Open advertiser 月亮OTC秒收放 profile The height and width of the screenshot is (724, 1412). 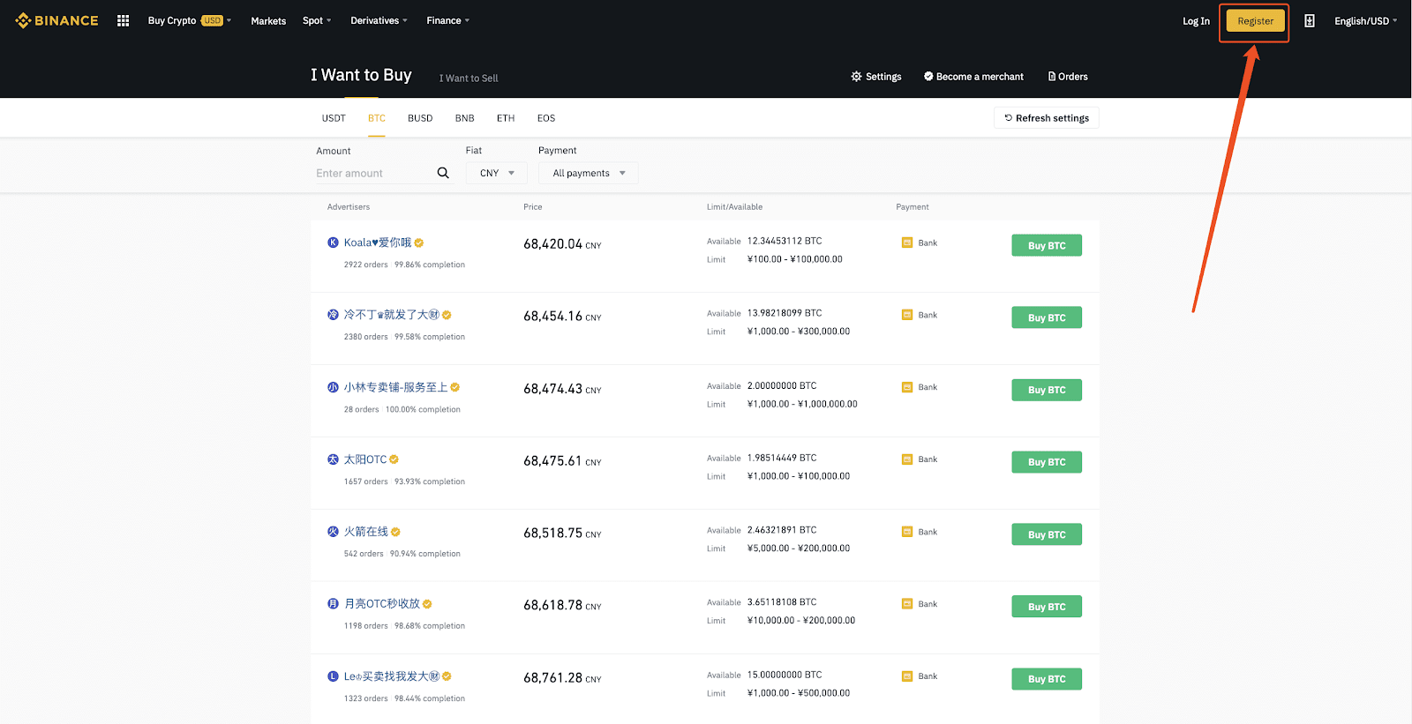click(x=382, y=604)
